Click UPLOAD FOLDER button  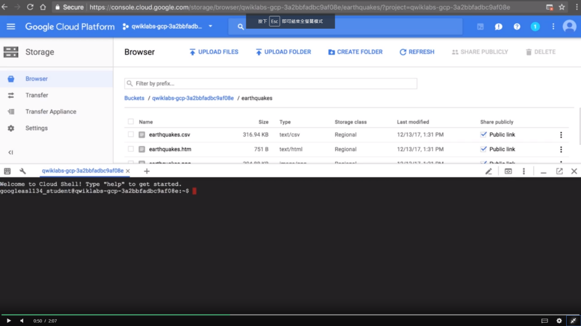coord(284,52)
